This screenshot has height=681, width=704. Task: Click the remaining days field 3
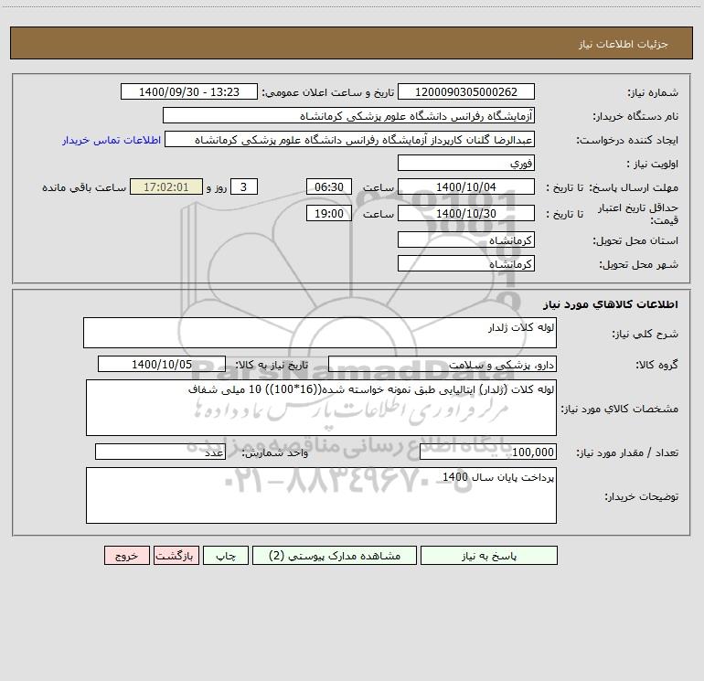click(x=244, y=187)
